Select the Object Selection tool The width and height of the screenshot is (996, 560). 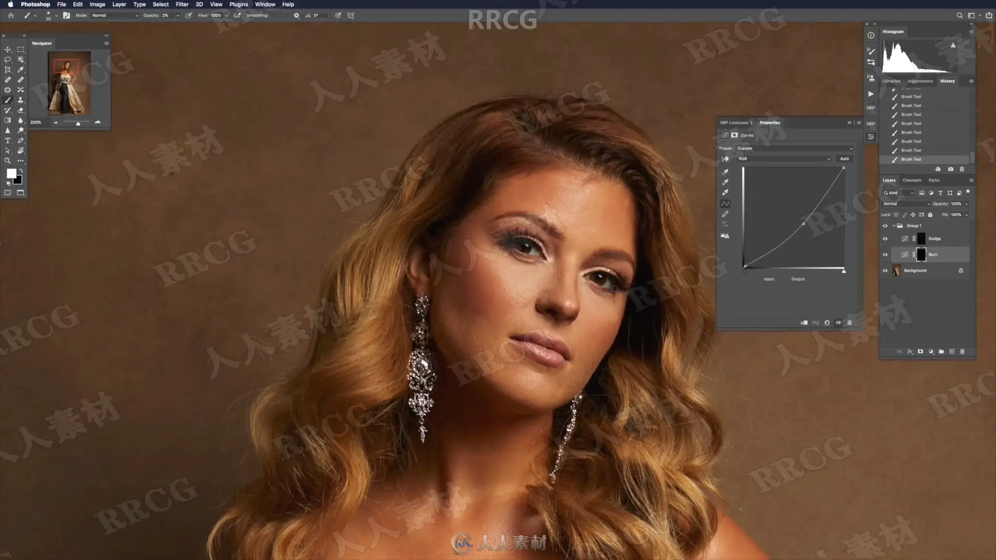(21, 60)
